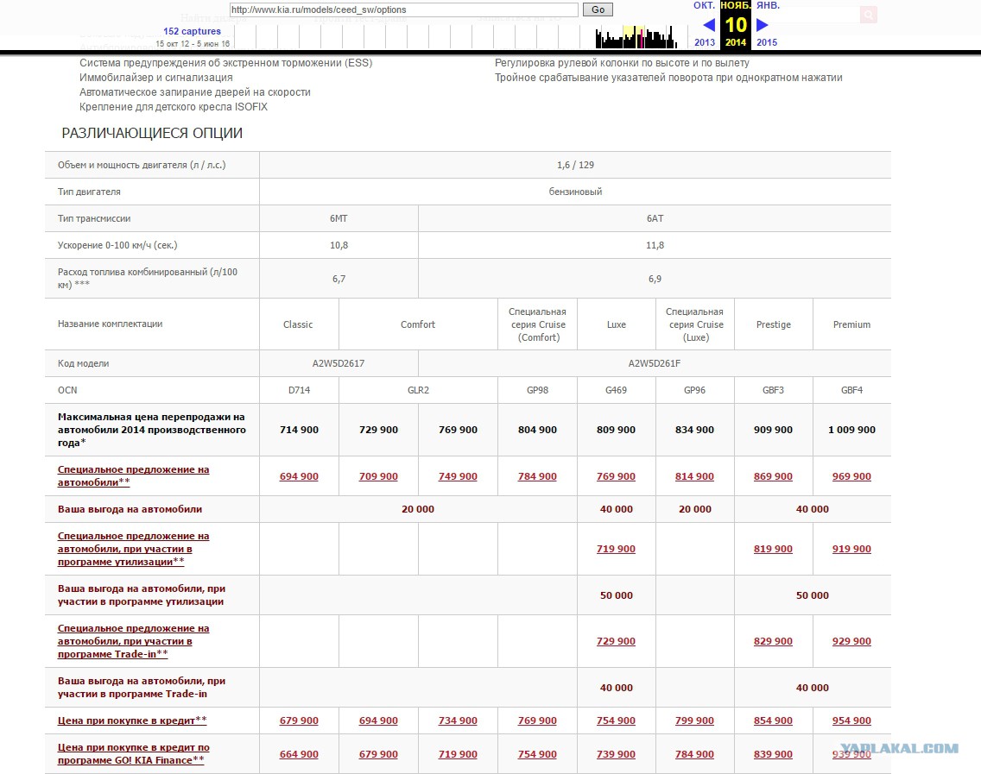Click the next capture blue arrow
Viewport: 981px width, 774px height.
click(762, 25)
